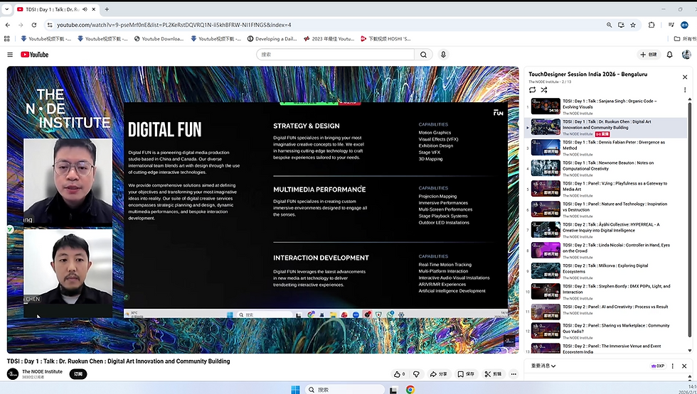Screen dimensions: 697x394
Task: Open 'Stephen Bontly : DMX POPs' talk
Action: (x=605, y=292)
